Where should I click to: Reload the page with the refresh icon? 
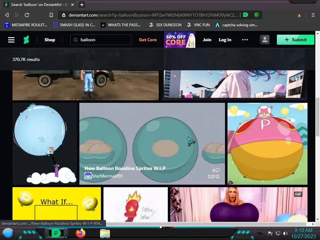pos(27,15)
